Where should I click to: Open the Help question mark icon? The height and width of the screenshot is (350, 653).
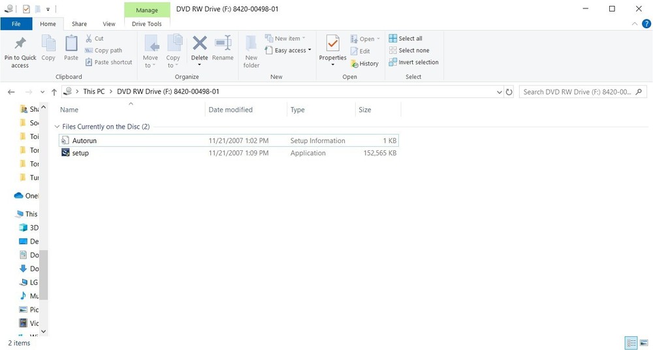tap(646, 24)
